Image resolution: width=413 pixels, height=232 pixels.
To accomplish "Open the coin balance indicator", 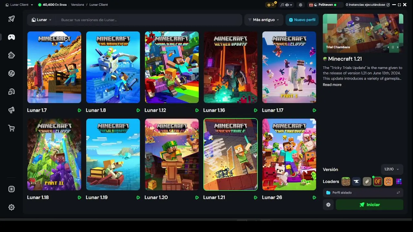I will pyautogui.click(x=271, y=5).
